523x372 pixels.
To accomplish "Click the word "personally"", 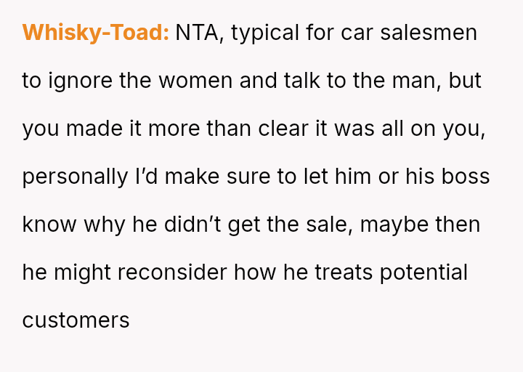I will click(75, 177).
